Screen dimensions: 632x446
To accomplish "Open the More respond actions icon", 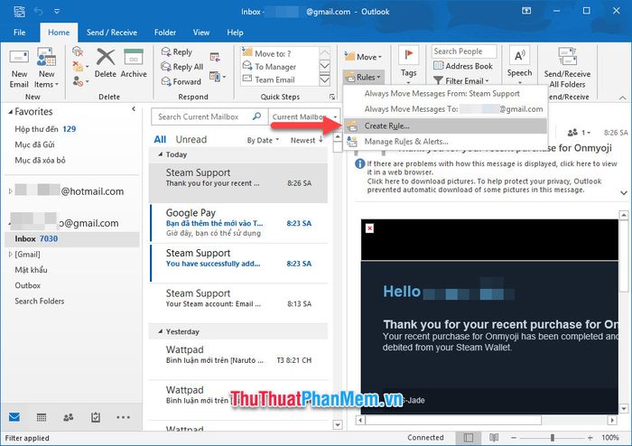I will pyautogui.click(x=218, y=76).
